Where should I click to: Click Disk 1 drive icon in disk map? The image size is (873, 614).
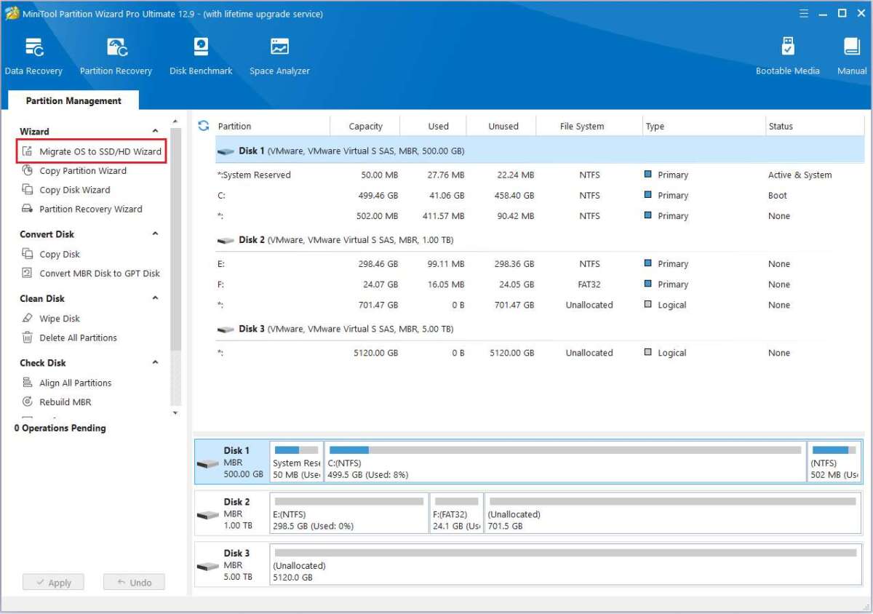(208, 463)
